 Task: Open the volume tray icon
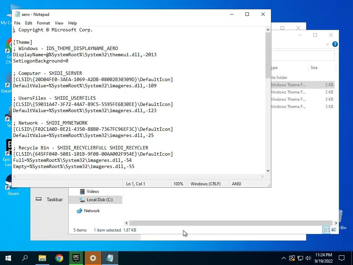(x=308, y=258)
